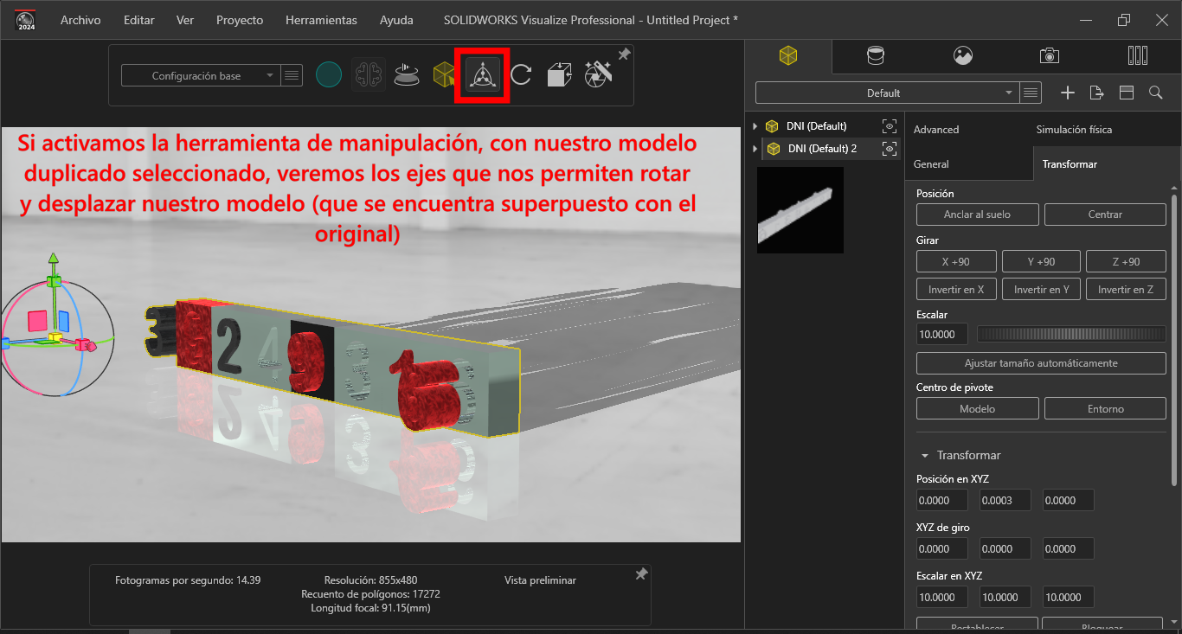Viewport: 1182px width, 634px height.
Task: Activate the object manipulation tool
Action: pyautogui.click(x=483, y=75)
